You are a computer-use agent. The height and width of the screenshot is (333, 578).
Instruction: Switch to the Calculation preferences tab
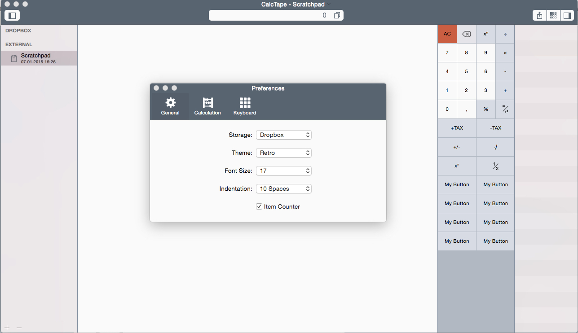coord(207,106)
